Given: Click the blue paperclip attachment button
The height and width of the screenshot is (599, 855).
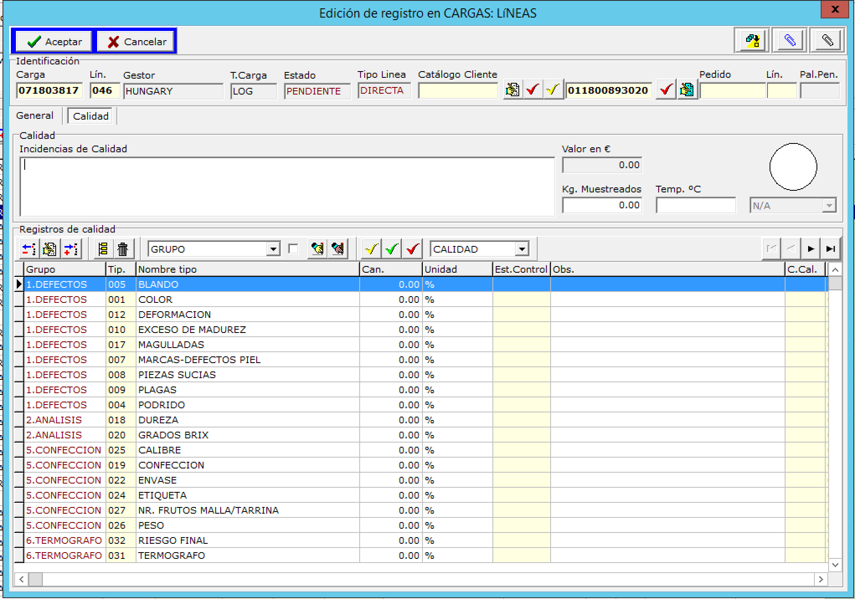Looking at the screenshot, I should (x=790, y=41).
